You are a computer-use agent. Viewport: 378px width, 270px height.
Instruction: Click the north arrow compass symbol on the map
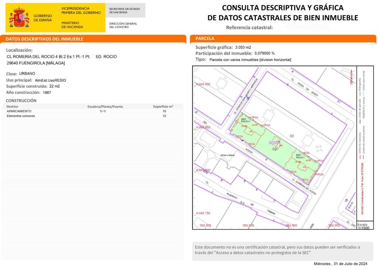click(x=351, y=77)
